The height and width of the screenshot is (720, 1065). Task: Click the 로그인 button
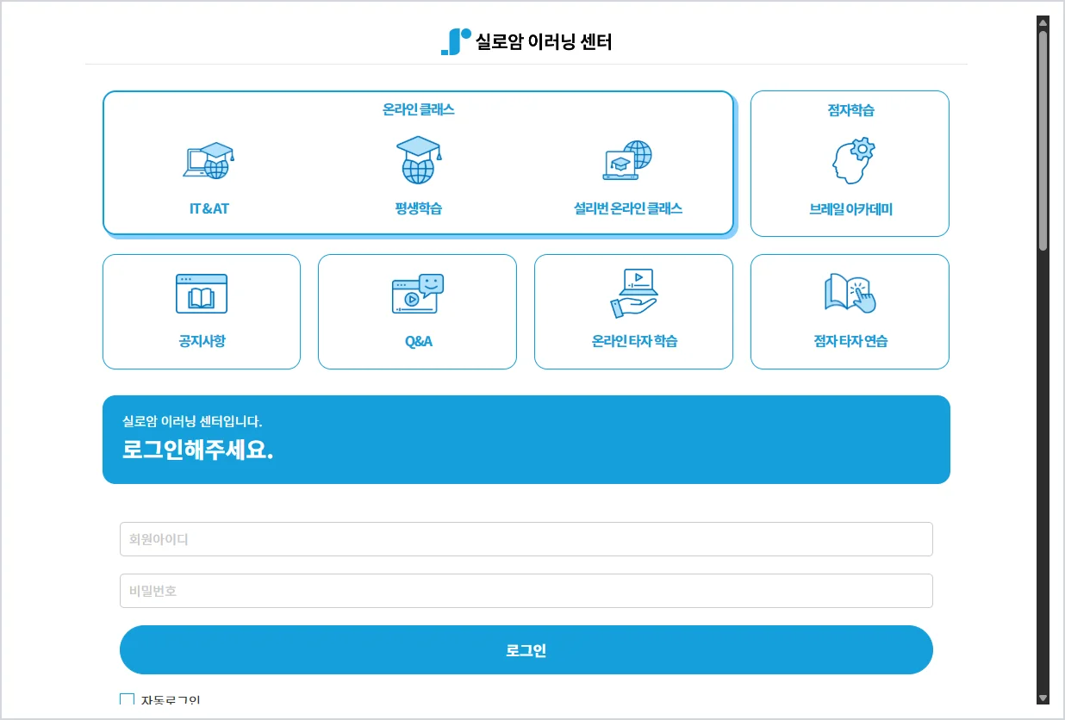pyautogui.click(x=526, y=650)
